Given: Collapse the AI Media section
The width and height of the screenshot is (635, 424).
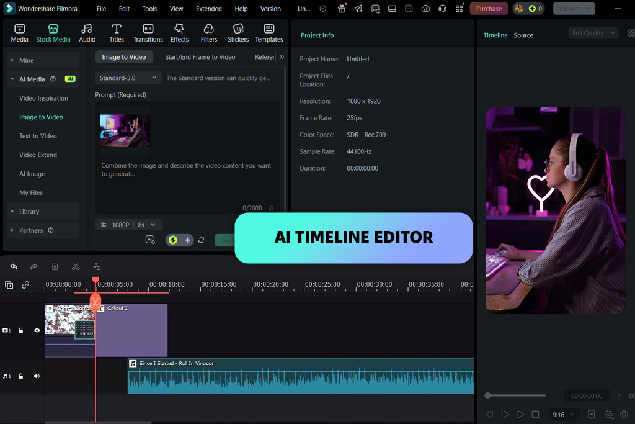Looking at the screenshot, I should click(43, 79).
